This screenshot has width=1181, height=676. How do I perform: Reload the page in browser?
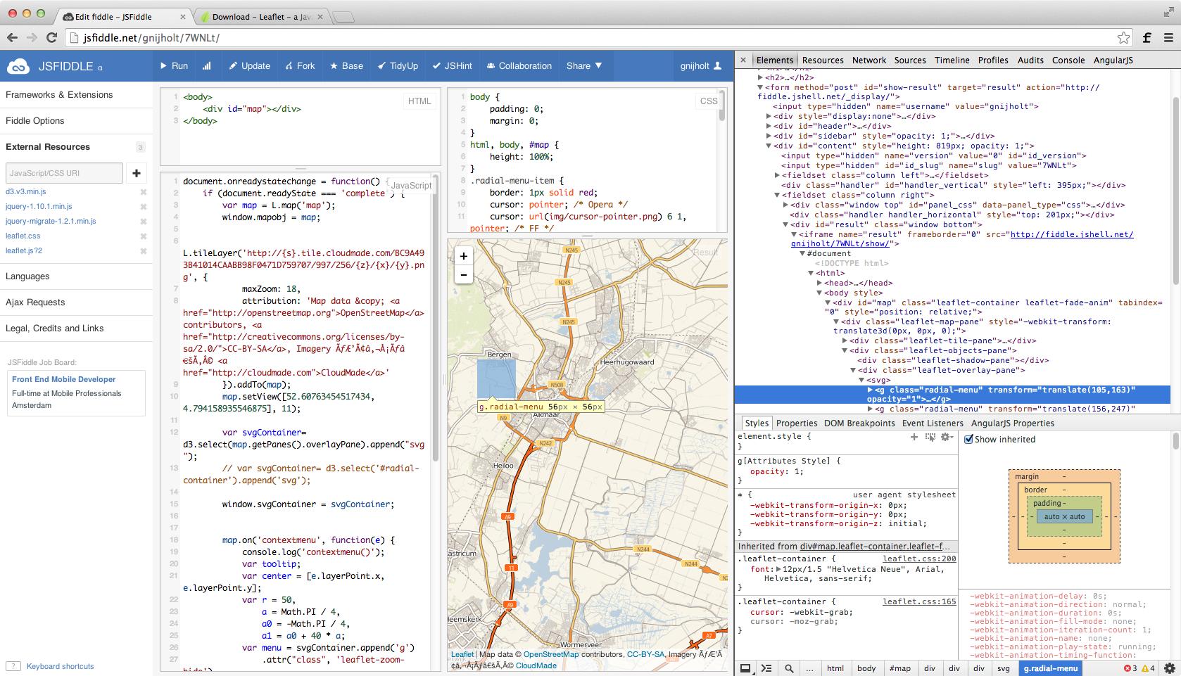point(51,37)
